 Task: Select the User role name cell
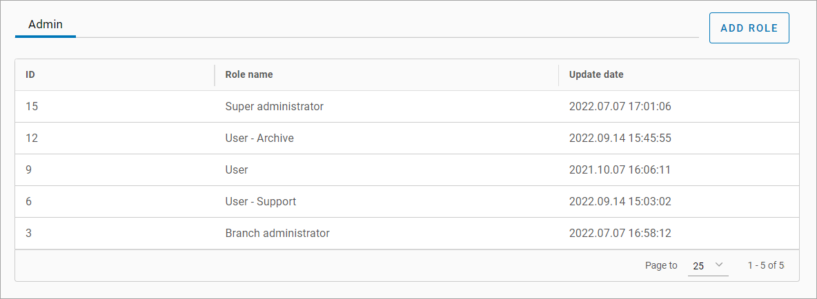pos(237,170)
